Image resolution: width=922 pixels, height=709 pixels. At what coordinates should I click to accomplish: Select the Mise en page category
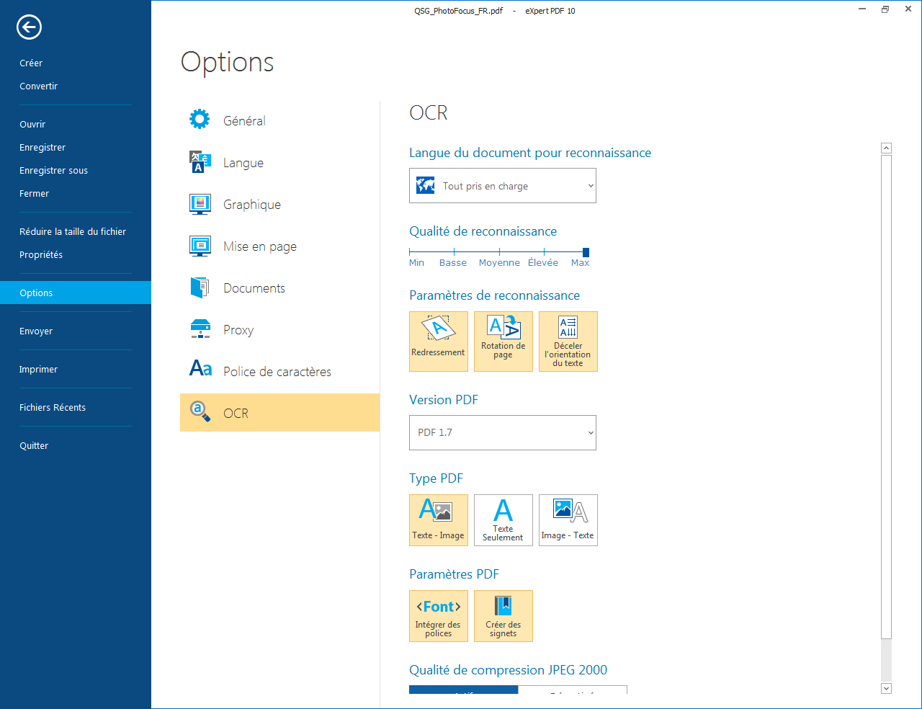pyautogui.click(x=279, y=246)
